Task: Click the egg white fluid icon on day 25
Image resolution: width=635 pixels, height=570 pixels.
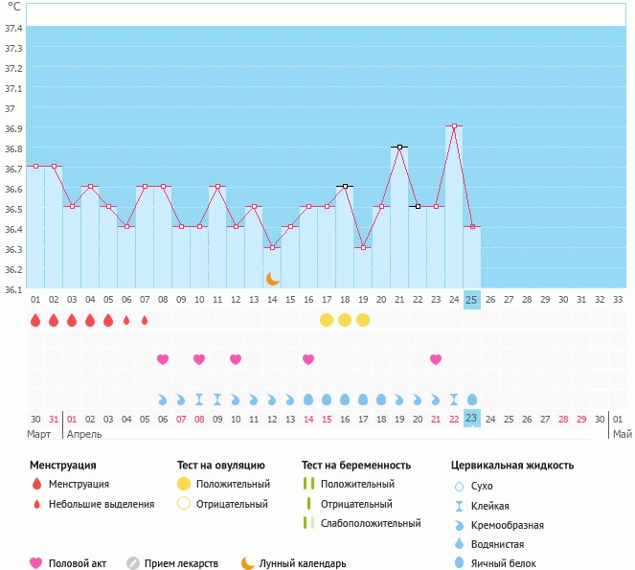Action: 471,399
